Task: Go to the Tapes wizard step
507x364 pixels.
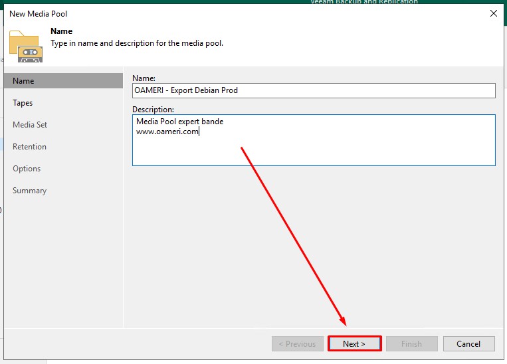Action: pyautogui.click(x=23, y=103)
